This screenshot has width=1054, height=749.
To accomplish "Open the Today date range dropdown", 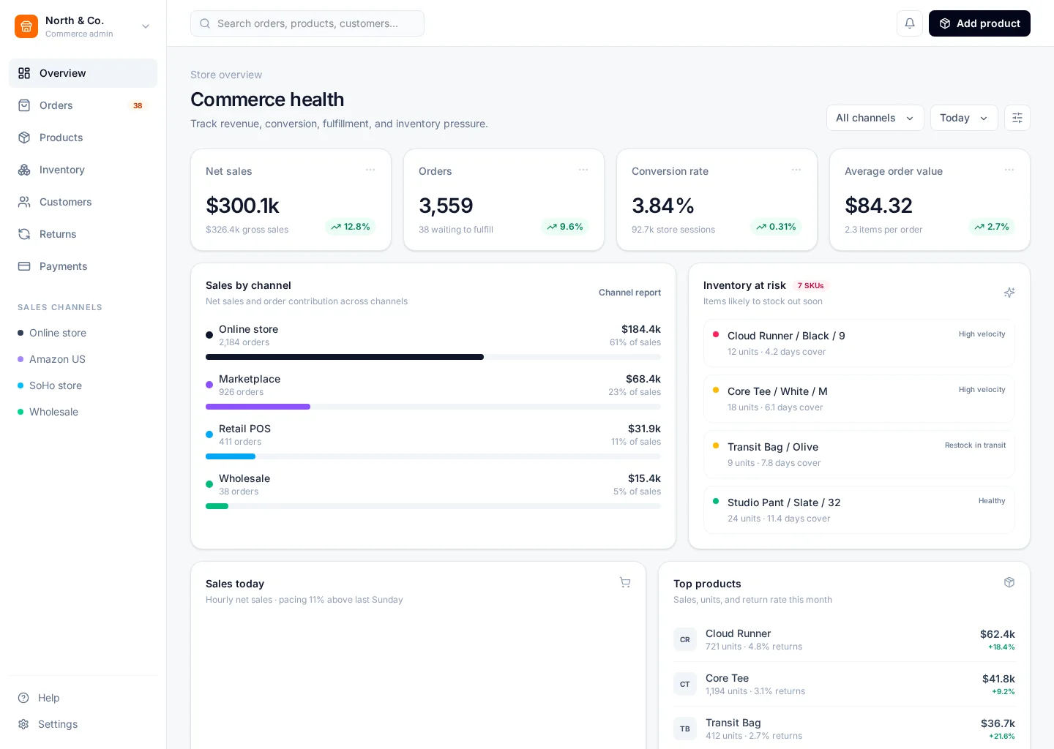I will point(964,118).
